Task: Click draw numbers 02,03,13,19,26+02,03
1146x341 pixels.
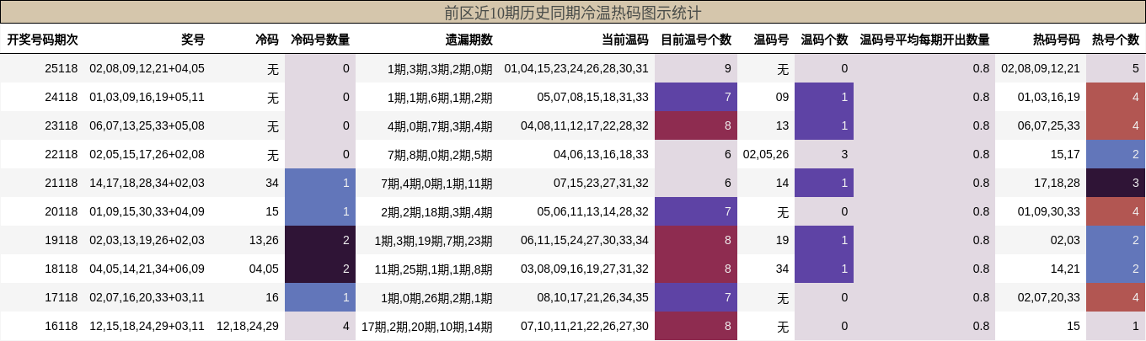Action: pyautogui.click(x=147, y=240)
